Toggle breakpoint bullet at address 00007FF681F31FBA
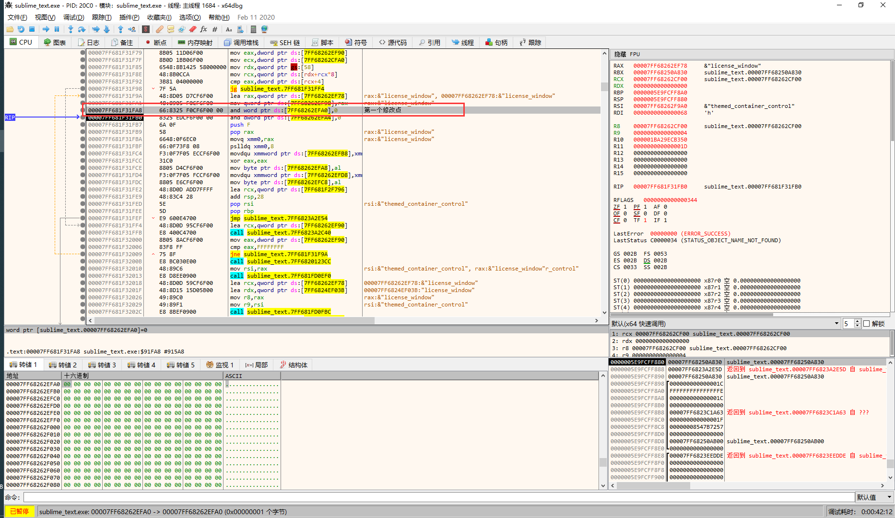 coord(83,139)
